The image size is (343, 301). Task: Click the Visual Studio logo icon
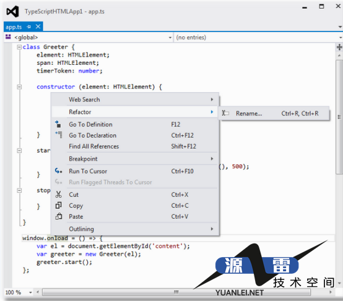(x=12, y=11)
